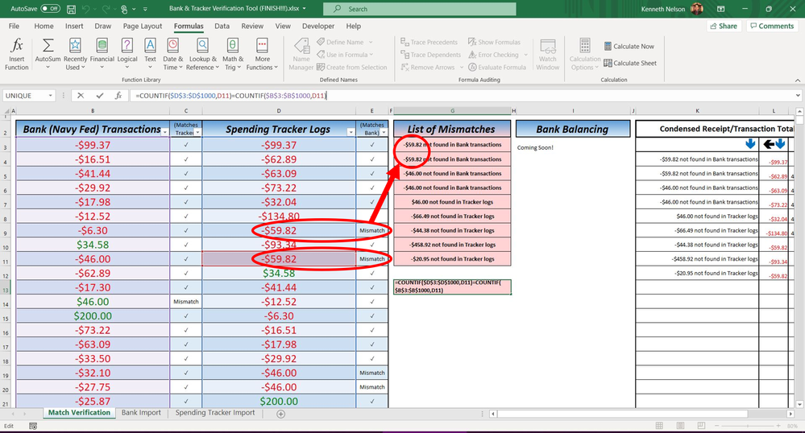Select '-$458.92 not found in Tracker logs'
This screenshot has width=805, height=433.
(452, 245)
